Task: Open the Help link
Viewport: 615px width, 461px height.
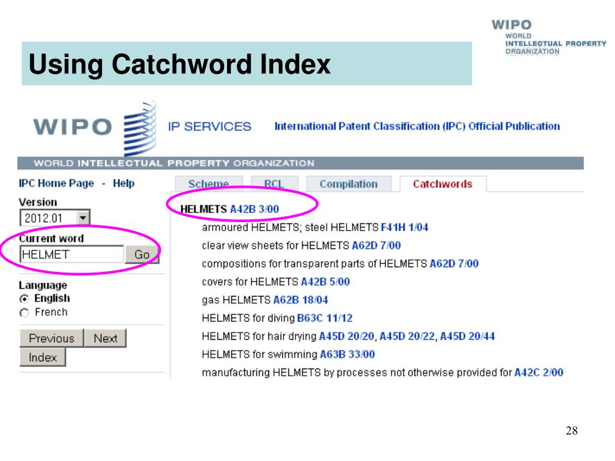Action: (124, 183)
